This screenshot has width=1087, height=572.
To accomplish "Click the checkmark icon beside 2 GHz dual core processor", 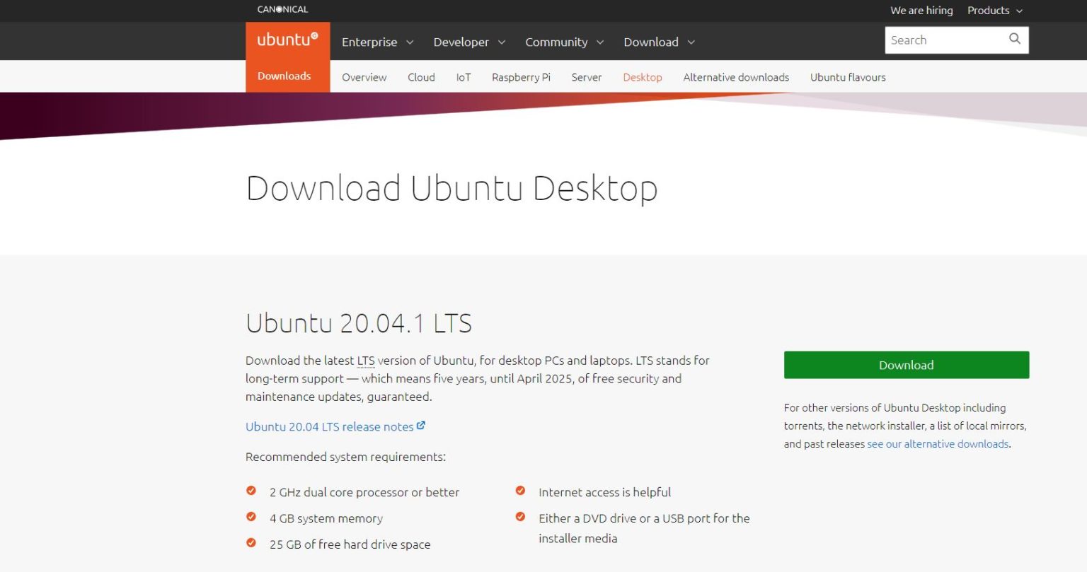I will pyautogui.click(x=251, y=491).
